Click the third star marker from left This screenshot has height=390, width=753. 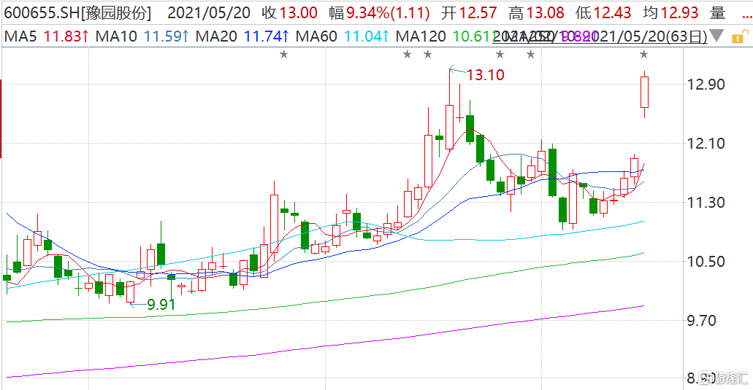pos(427,55)
